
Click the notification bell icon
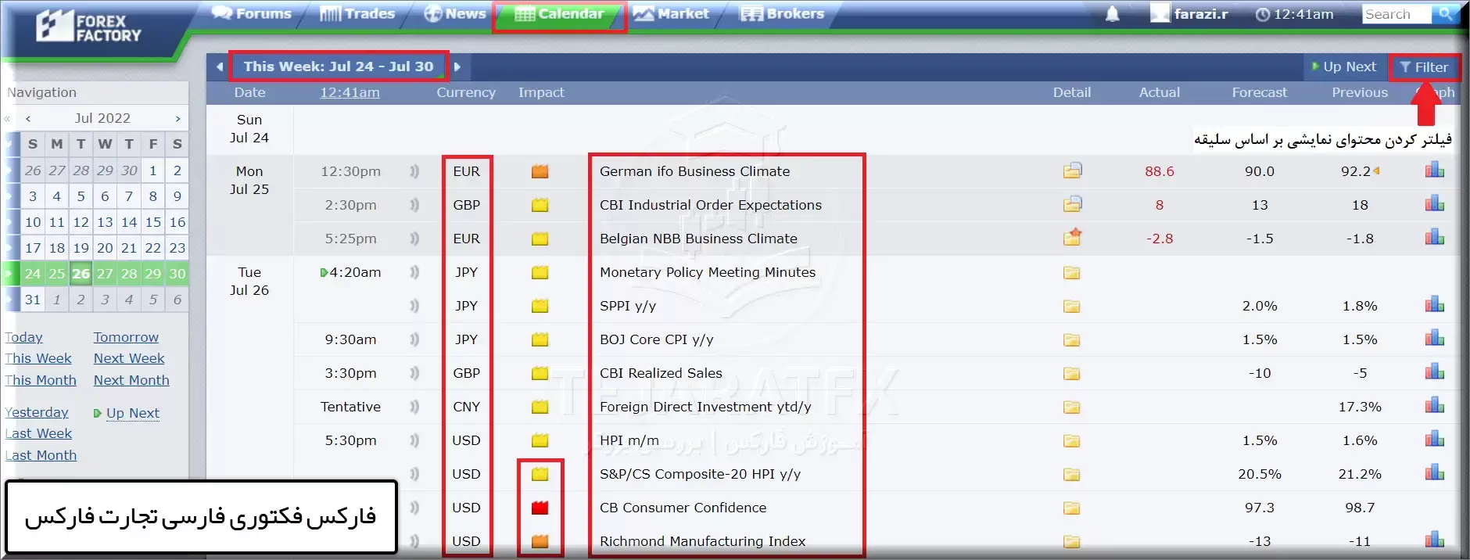coord(1112,14)
